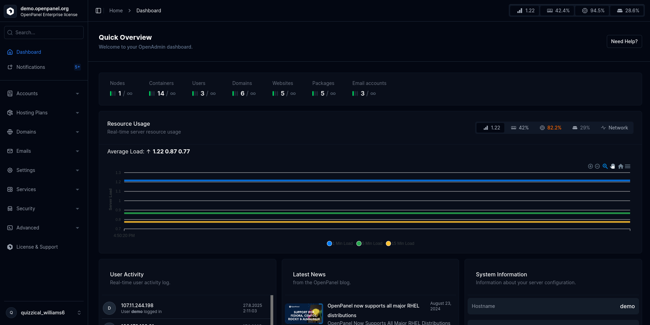Viewport: 650px width, 325px height.
Task: Expand the Emails menu arrow
Action: pyautogui.click(x=77, y=151)
